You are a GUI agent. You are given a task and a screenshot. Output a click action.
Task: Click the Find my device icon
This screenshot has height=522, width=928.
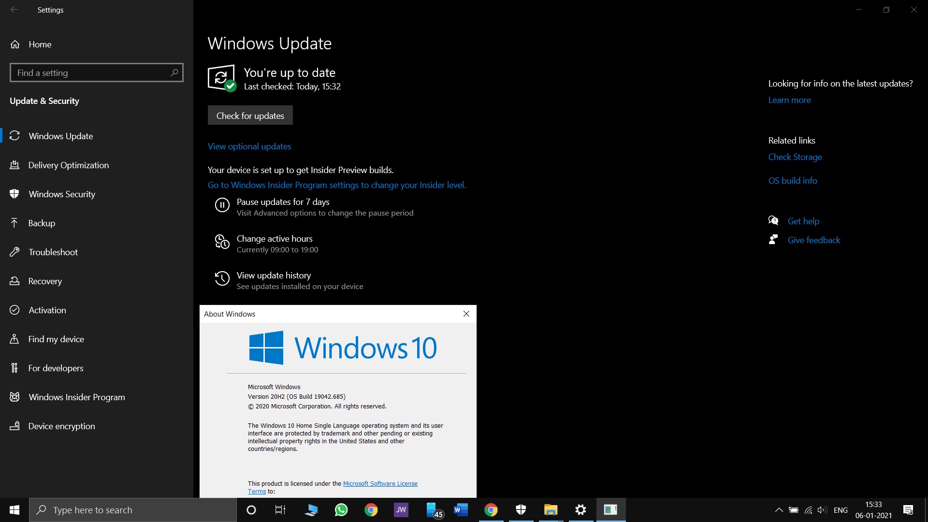(x=14, y=339)
